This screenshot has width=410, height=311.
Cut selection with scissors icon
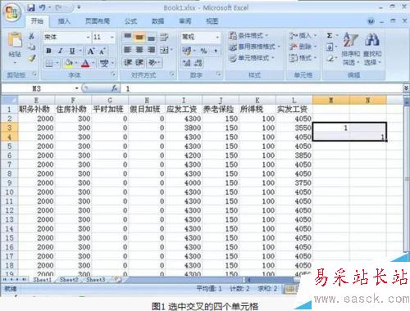click(x=32, y=36)
